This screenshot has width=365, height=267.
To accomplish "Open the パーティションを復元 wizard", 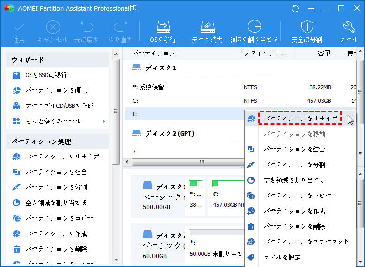I will click(x=57, y=90).
